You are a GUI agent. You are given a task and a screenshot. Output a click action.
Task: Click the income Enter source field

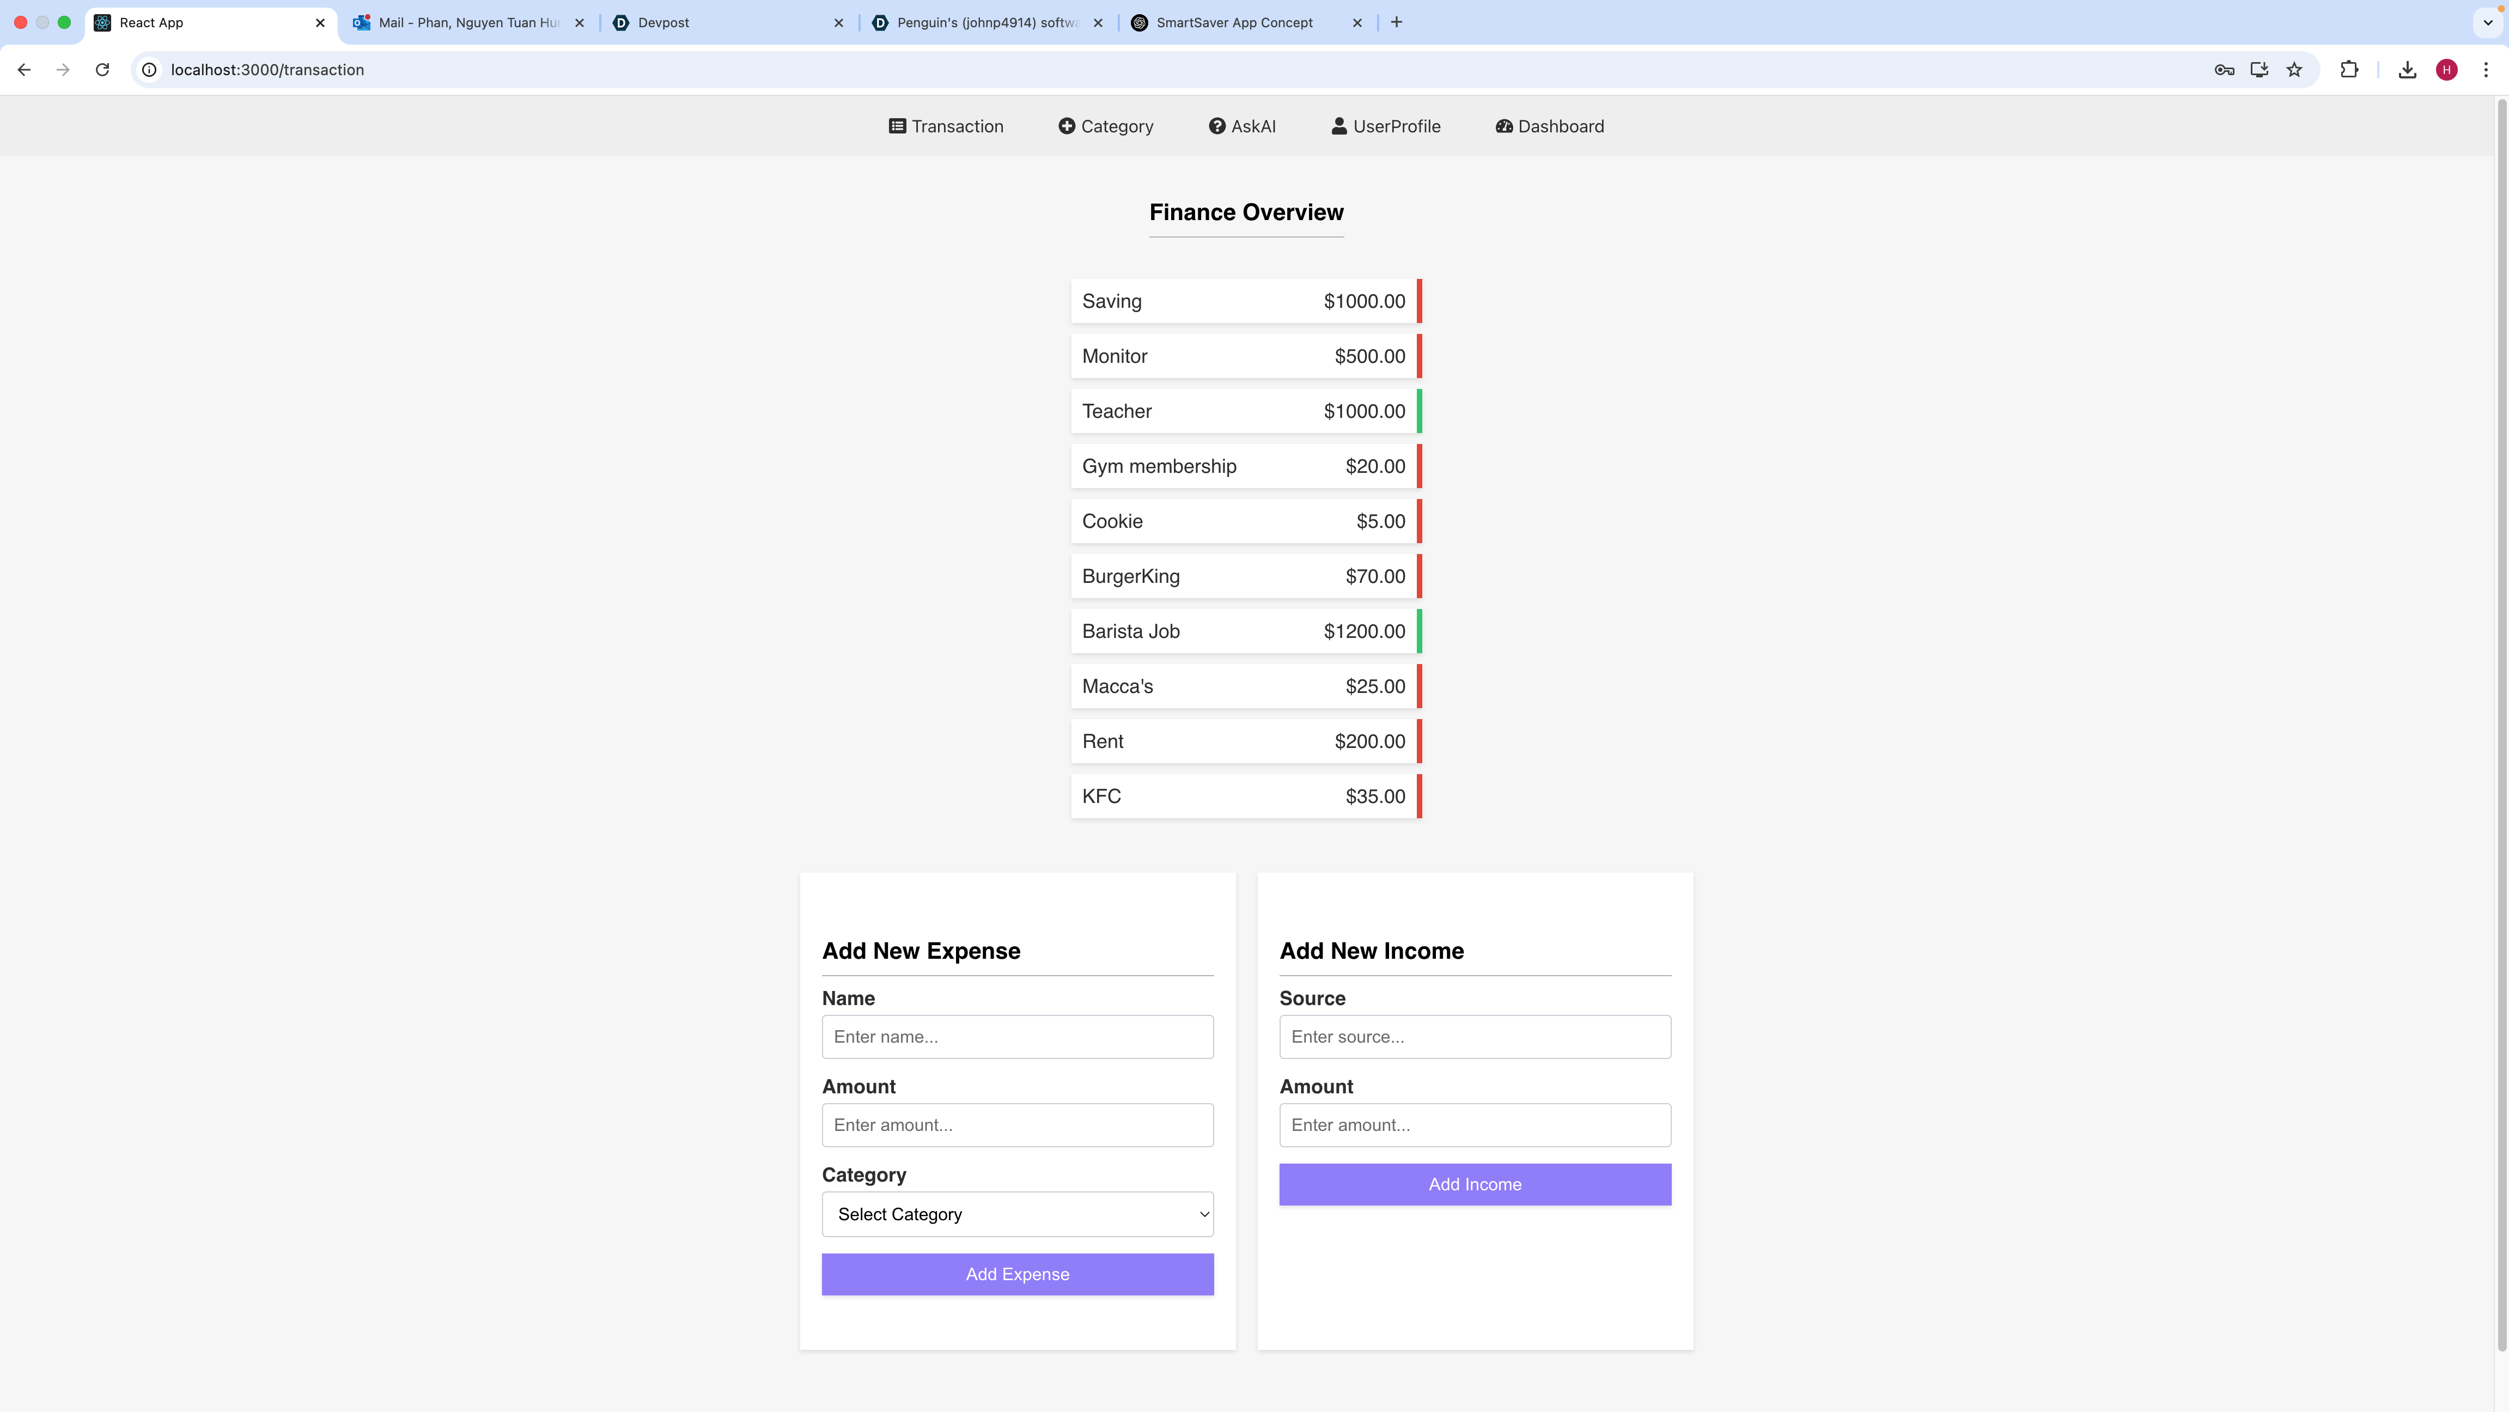1475,1037
